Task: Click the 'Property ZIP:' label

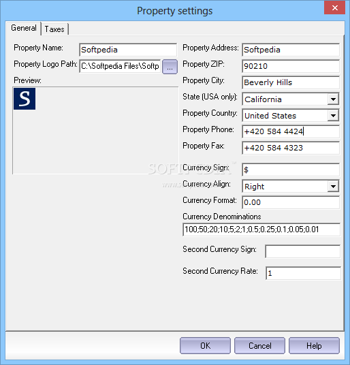Action: [204, 64]
